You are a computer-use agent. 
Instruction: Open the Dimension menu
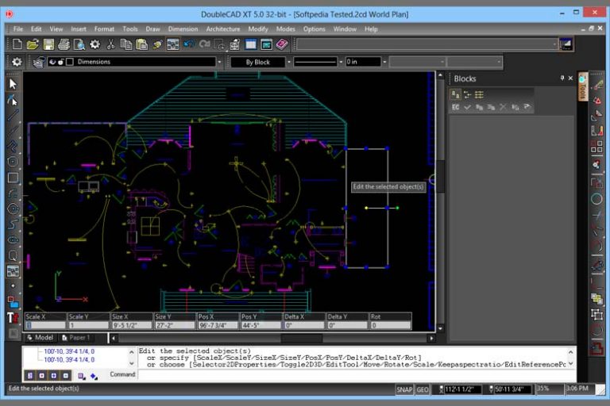point(183,29)
